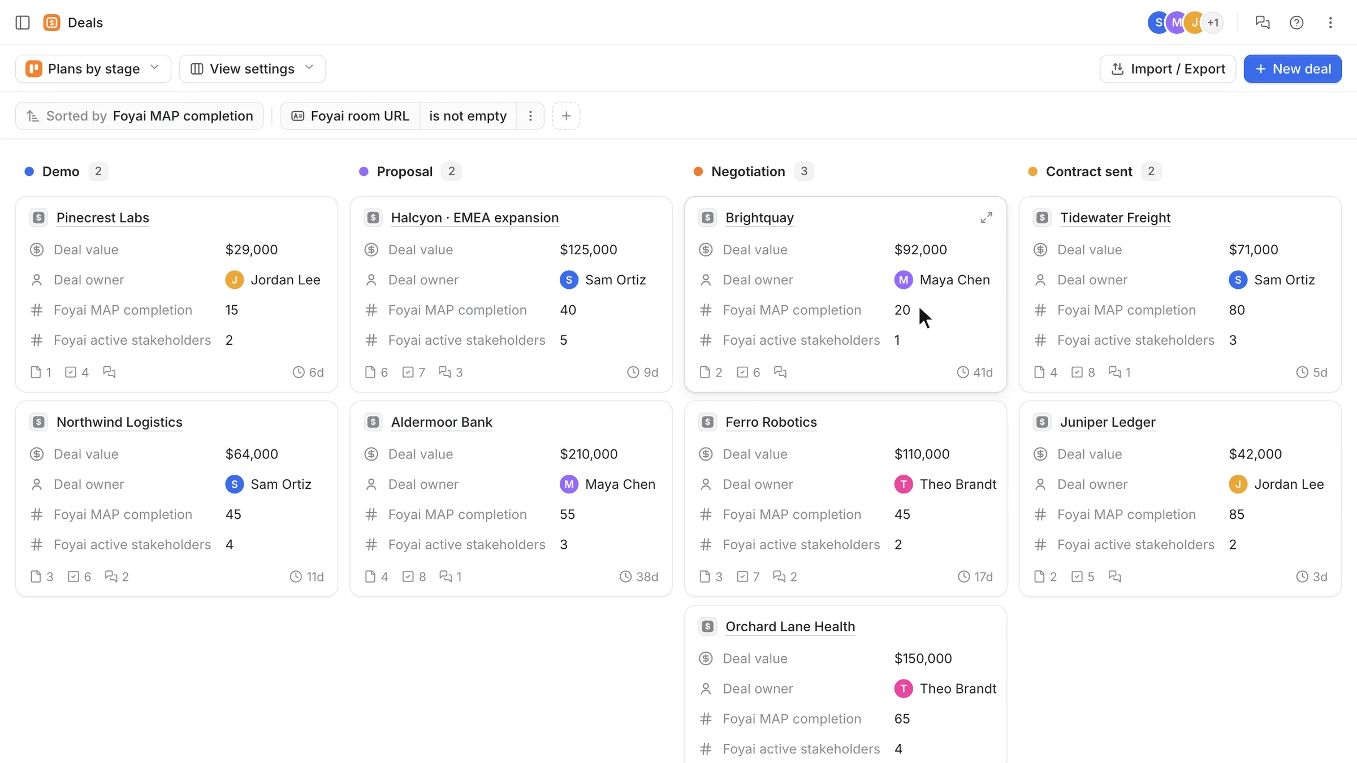Image resolution: width=1357 pixels, height=763 pixels.
Task: Add a new filter with plus button
Action: click(x=566, y=116)
